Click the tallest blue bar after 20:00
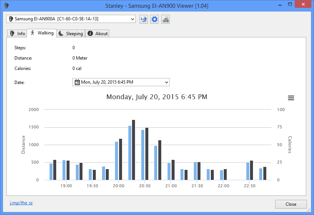Screen dimensions: 314x215 (130, 153)
